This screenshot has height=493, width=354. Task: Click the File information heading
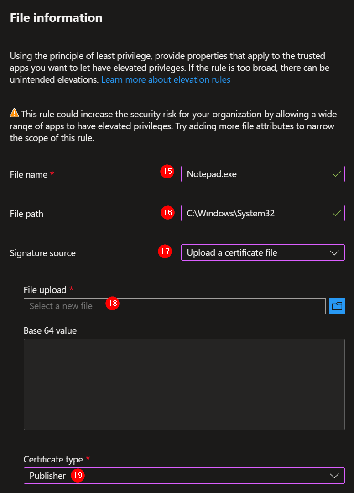click(x=56, y=17)
